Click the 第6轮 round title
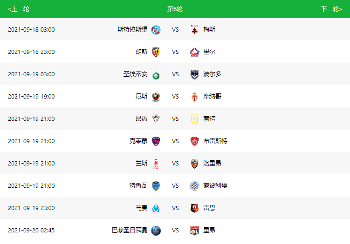The image size is (350, 244). 175,9
